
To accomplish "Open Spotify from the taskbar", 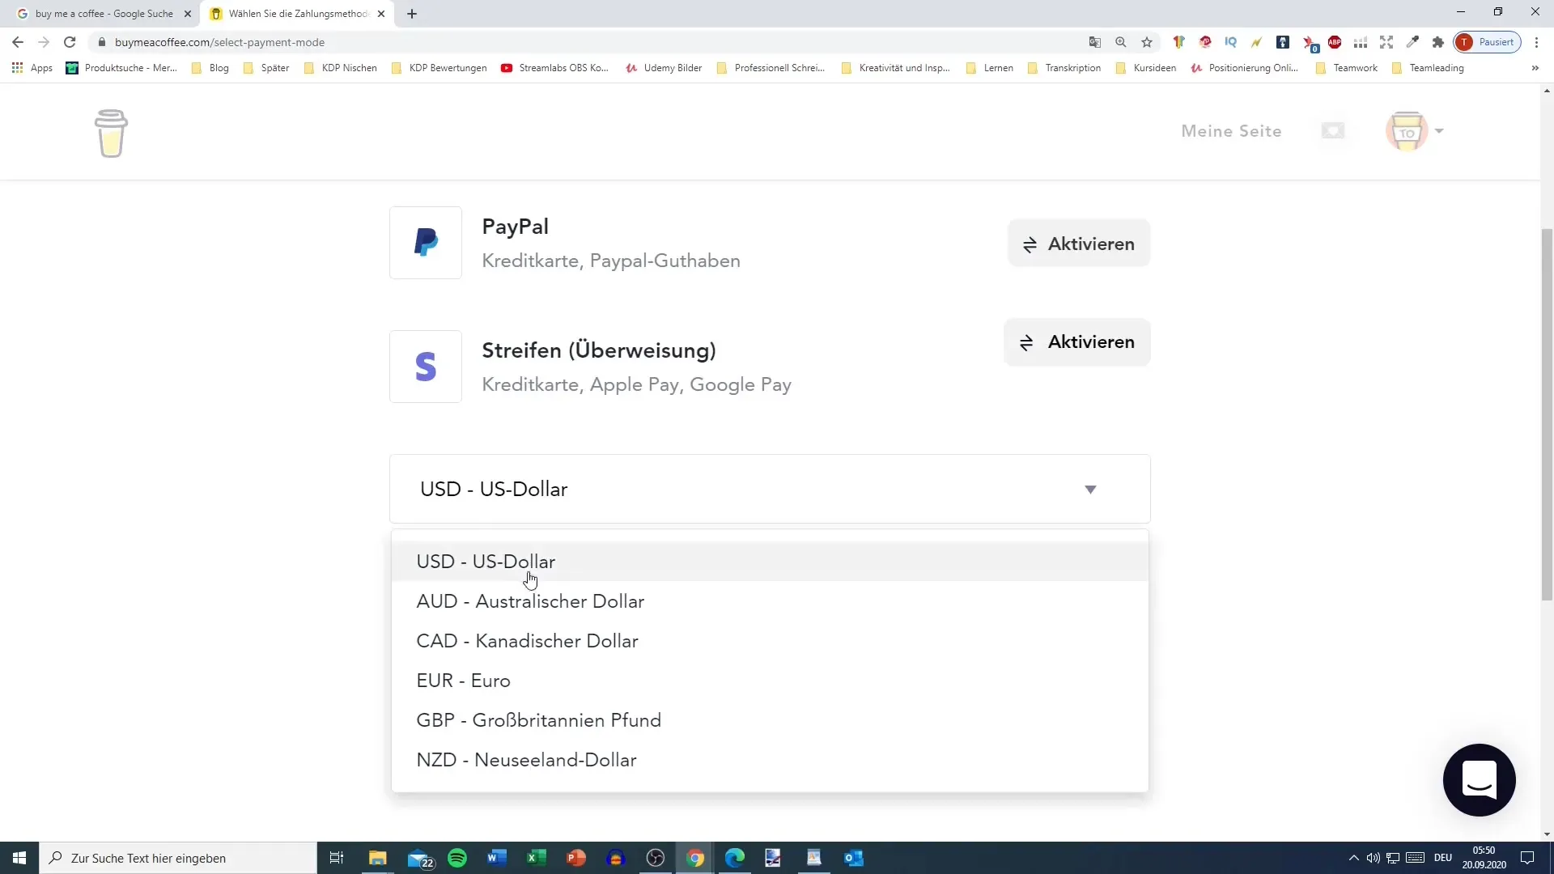I will click(x=457, y=858).
